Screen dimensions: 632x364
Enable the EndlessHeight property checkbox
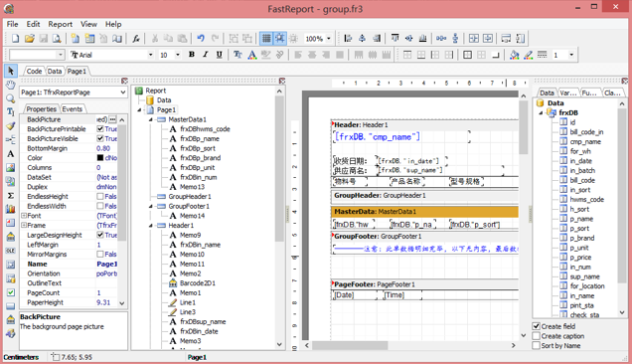100,196
